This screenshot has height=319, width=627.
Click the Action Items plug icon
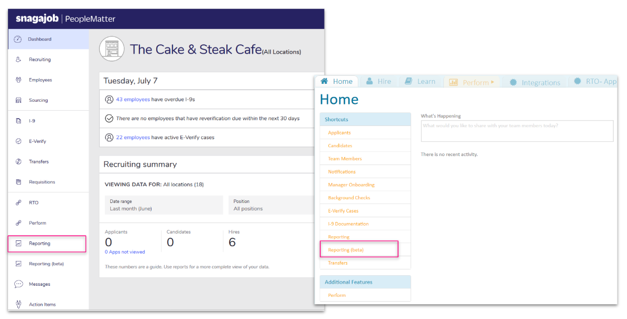click(x=18, y=304)
